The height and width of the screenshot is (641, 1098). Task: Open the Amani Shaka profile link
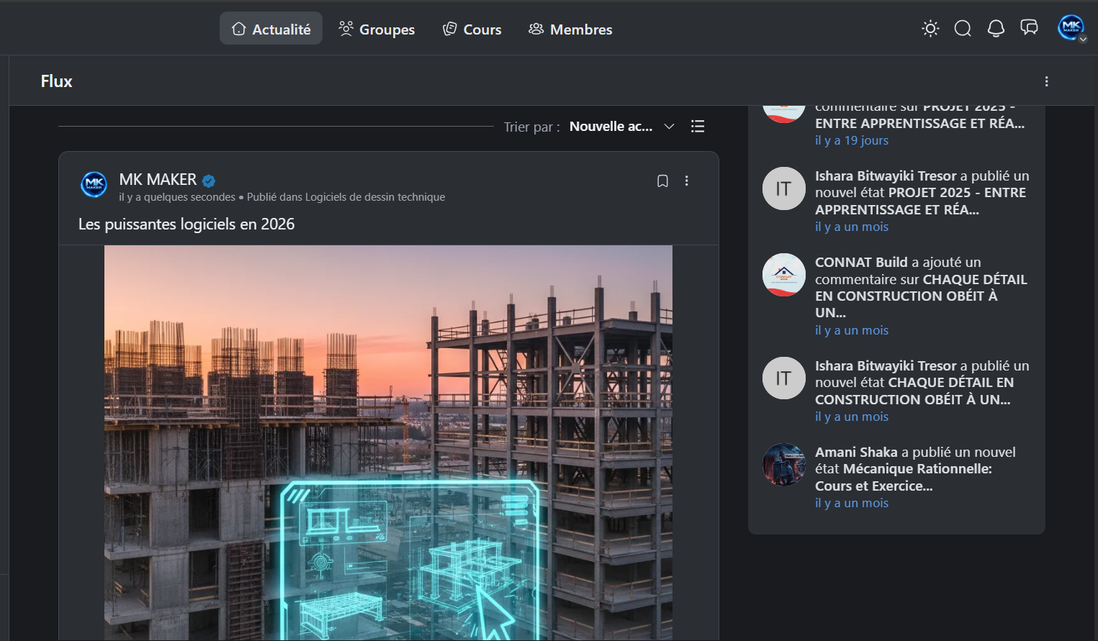point(856,452)
